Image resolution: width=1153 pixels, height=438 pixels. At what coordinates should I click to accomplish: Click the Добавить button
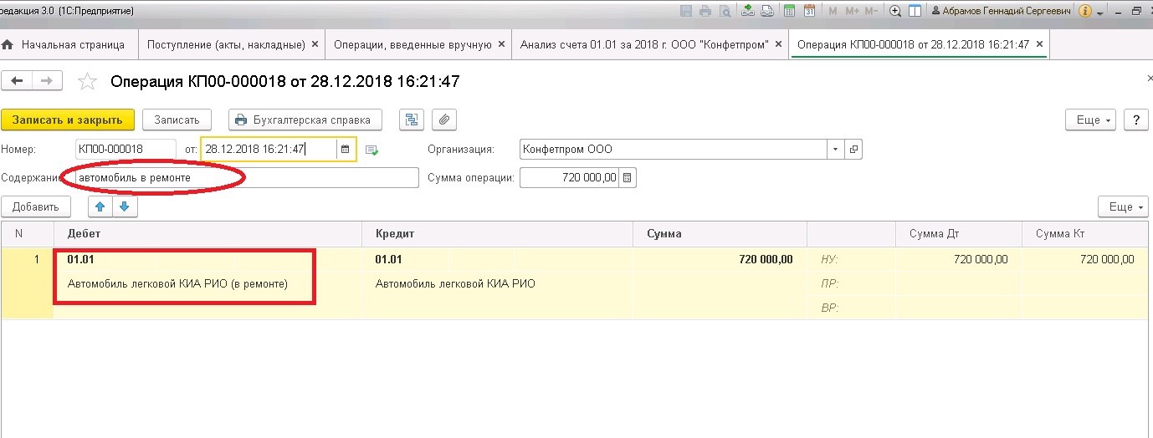click(36, 206)
